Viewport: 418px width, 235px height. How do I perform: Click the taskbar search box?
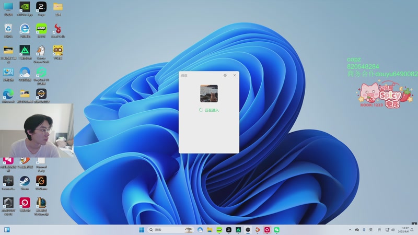click(x=171, y=230)
